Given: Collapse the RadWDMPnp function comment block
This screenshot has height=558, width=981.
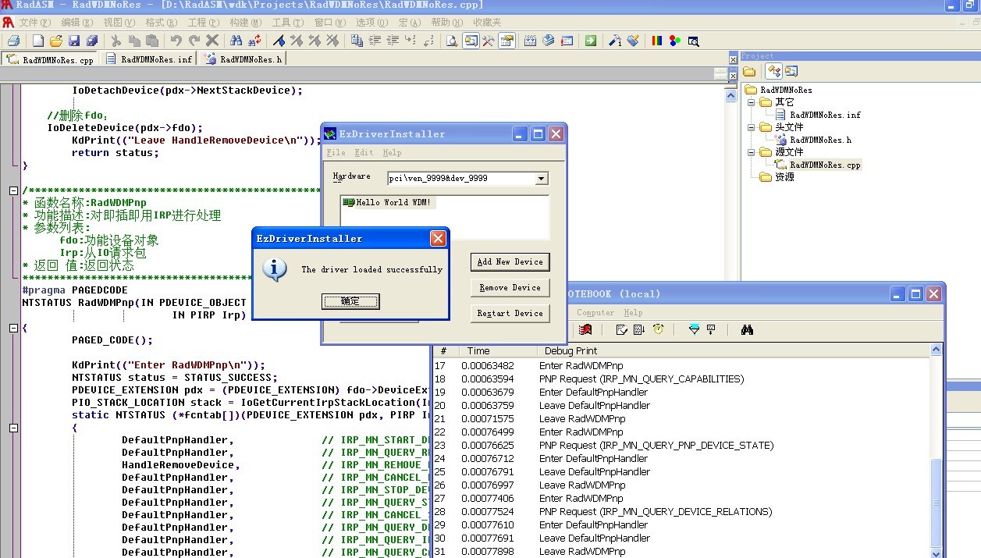Looking at the screenshot, I should coord(13,190).
